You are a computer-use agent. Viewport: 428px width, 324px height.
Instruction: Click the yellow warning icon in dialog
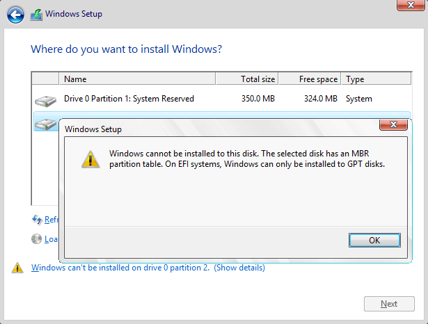tap(90, 159)
